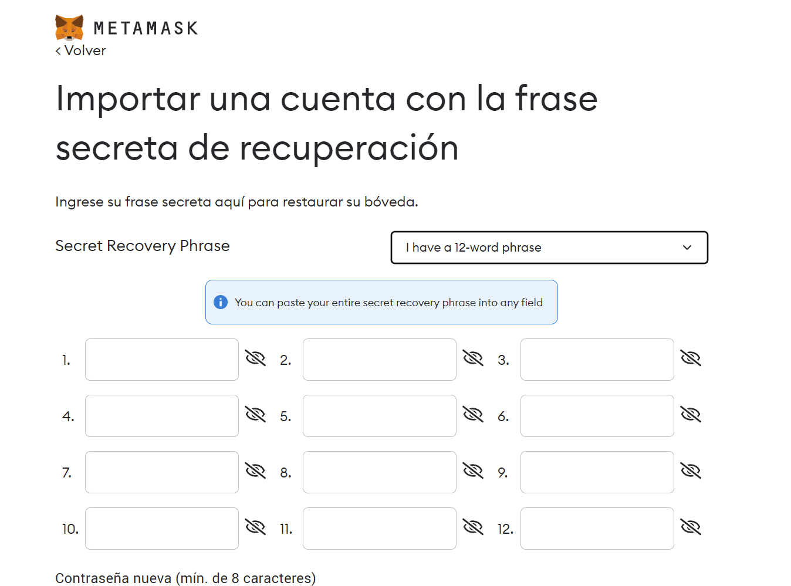Go back using the Volver link
Viewport: 791px width, 586px height.
(81, 50)
